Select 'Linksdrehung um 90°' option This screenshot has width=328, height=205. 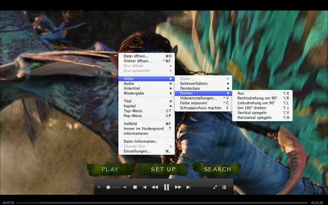coord(262,103)
